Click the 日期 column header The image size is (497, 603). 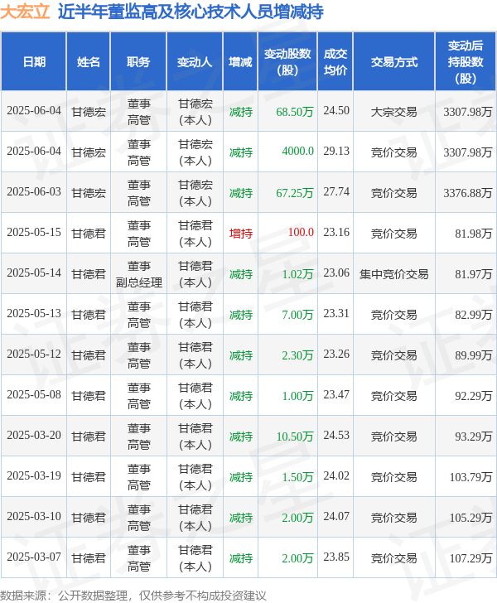coord(34,62)
